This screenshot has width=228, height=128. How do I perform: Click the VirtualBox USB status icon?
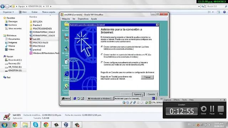[x=131, y=102]
